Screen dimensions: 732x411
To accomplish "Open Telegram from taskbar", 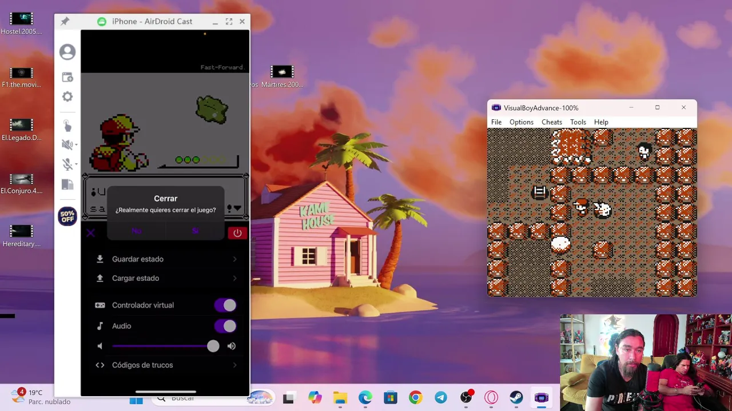I will [x=441, y=398].
